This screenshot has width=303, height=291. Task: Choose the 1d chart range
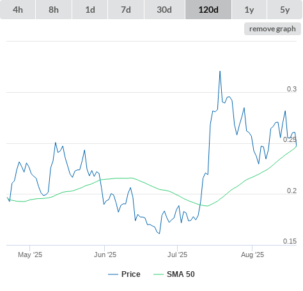click(90, 10)
